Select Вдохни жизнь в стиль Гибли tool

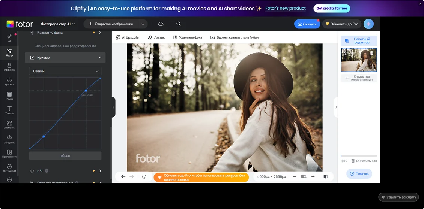click(235, 37)
